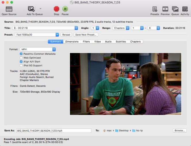Viewport: 191px width, 146px height.
Task: Open a new source with Open Source icon
Action: tap(9, 9)
